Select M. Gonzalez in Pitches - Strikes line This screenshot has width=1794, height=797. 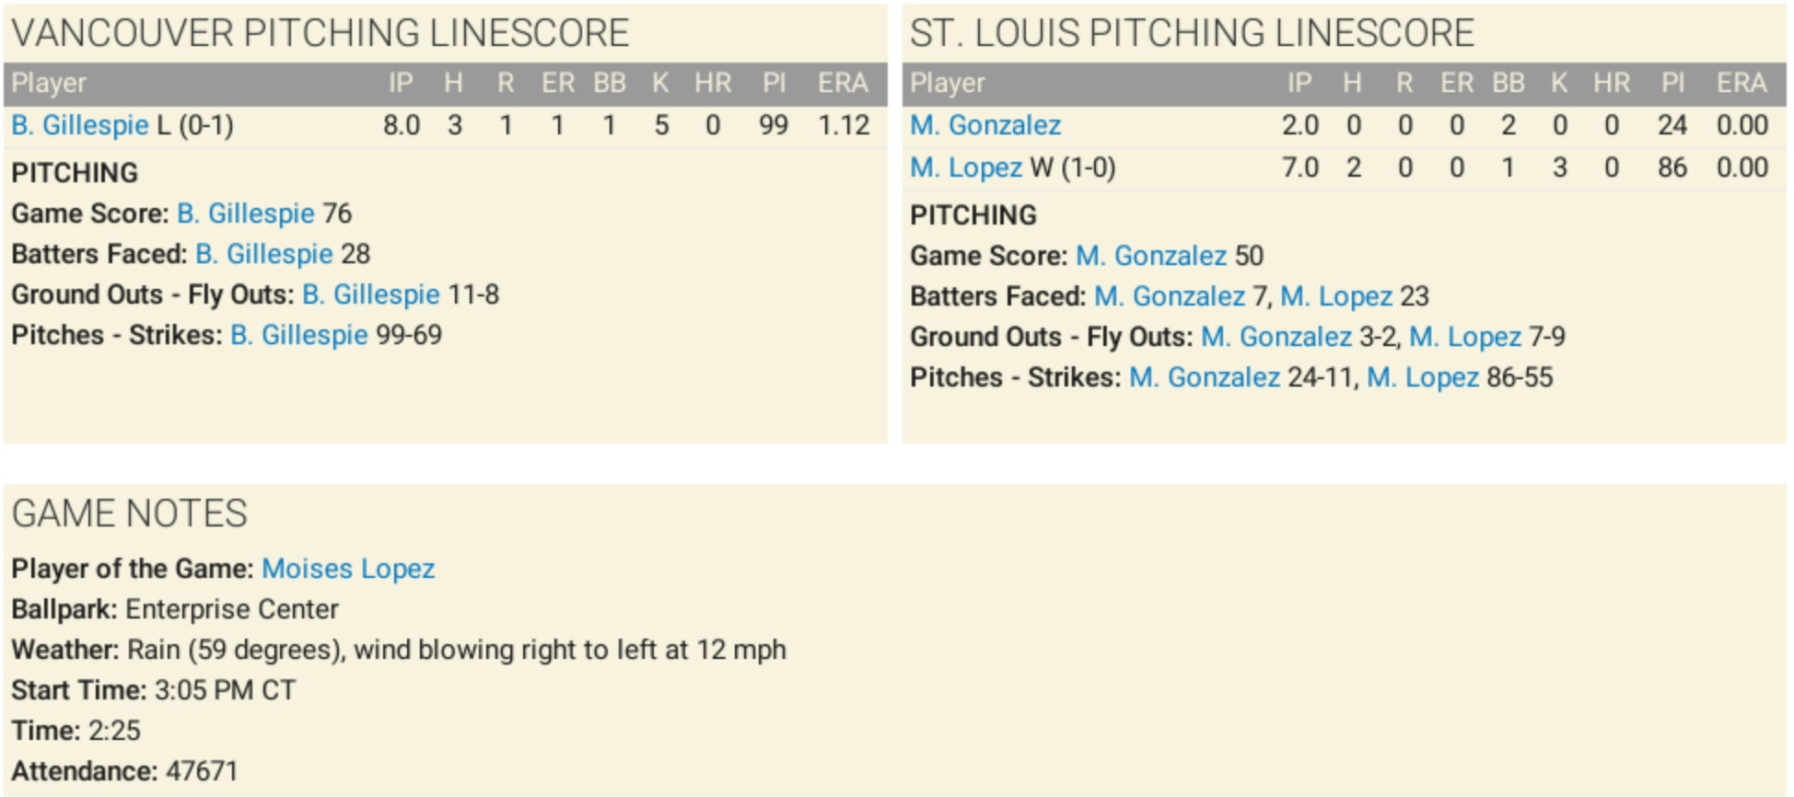(1204, 377)
